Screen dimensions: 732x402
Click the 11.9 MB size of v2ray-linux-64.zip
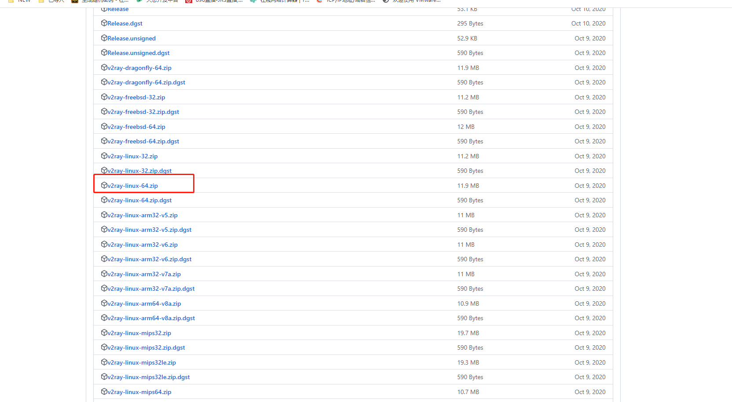(x=468, y=186)
